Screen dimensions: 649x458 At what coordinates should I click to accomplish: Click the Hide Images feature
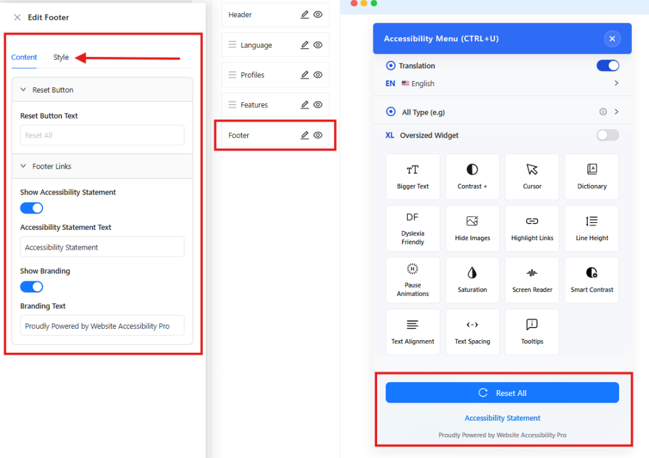pyautogui.click(x=472, y=228)
